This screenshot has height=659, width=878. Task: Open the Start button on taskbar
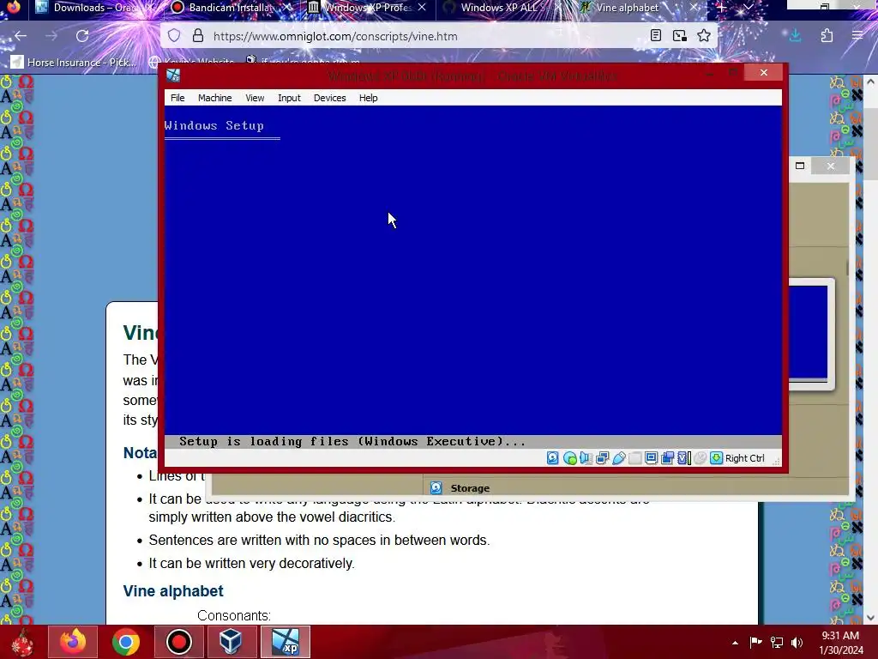pyautogui.click(x=22, y=642)
